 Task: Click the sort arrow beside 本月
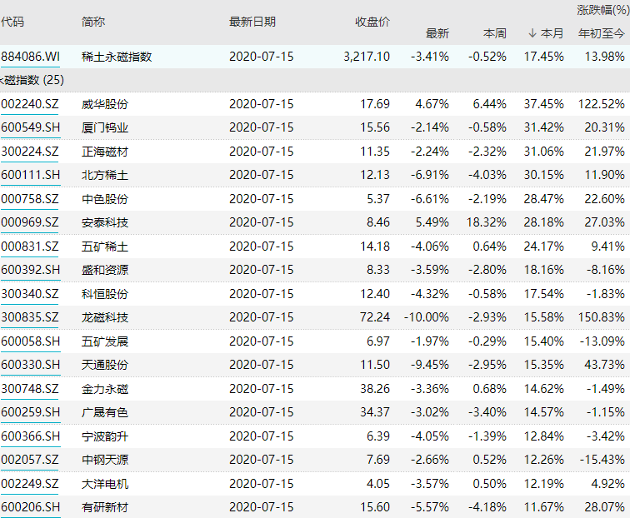[x=532, y=33]
